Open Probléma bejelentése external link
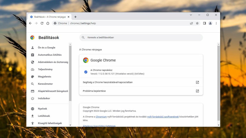The width and height of the screenshot is (246, 138). (x=197, y=91)
